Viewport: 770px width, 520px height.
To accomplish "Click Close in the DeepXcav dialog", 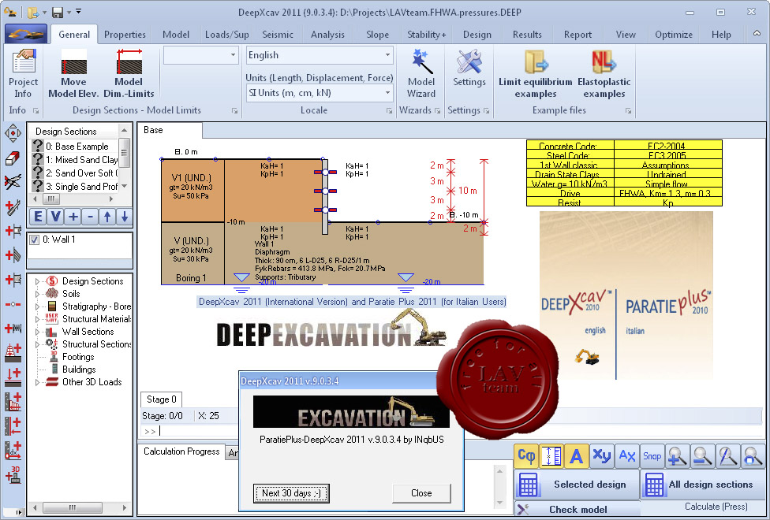I will (421, 493).
